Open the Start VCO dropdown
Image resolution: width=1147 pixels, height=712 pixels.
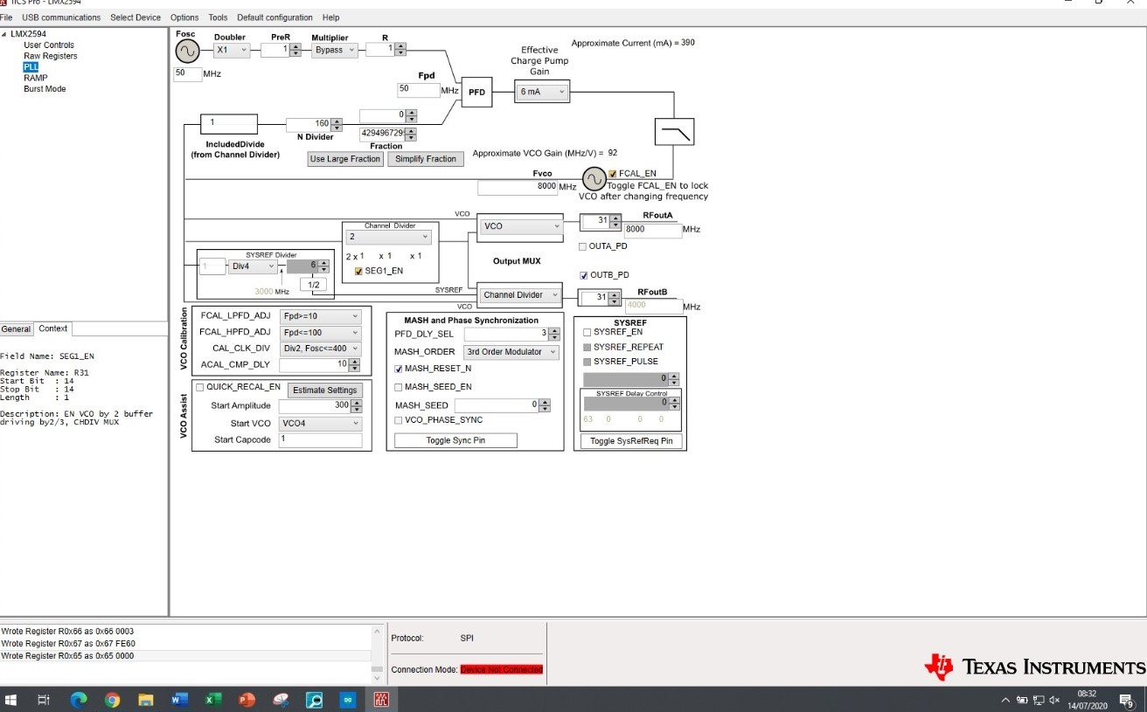click(x=320, y=424)
